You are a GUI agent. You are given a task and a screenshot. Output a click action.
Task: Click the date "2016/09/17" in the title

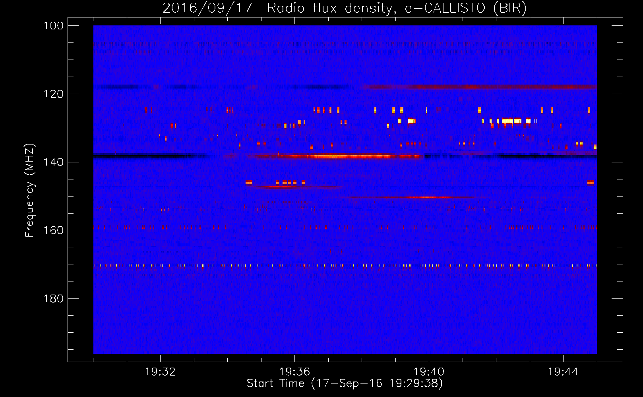tap(207, 8)
